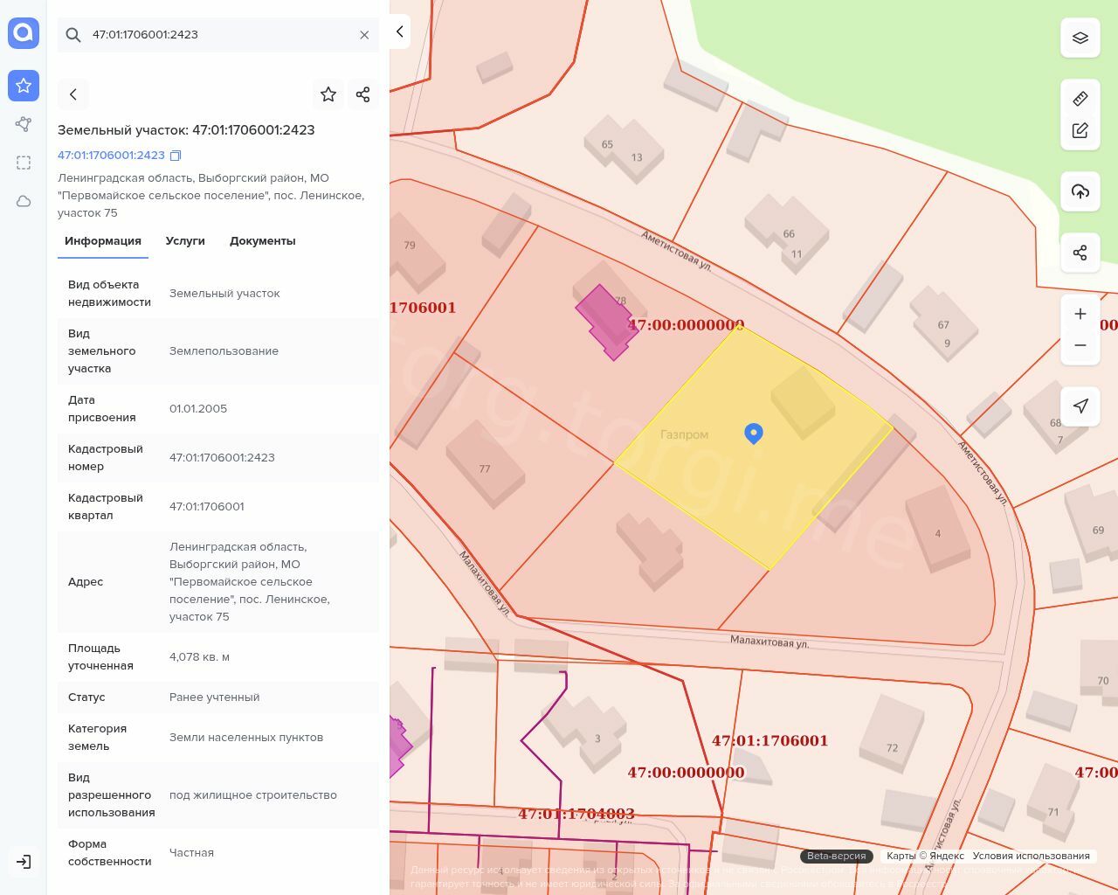Viewport: 1118px width, 895px height.
Task: Click the blue map marker pin
Action: pos(754,433)
